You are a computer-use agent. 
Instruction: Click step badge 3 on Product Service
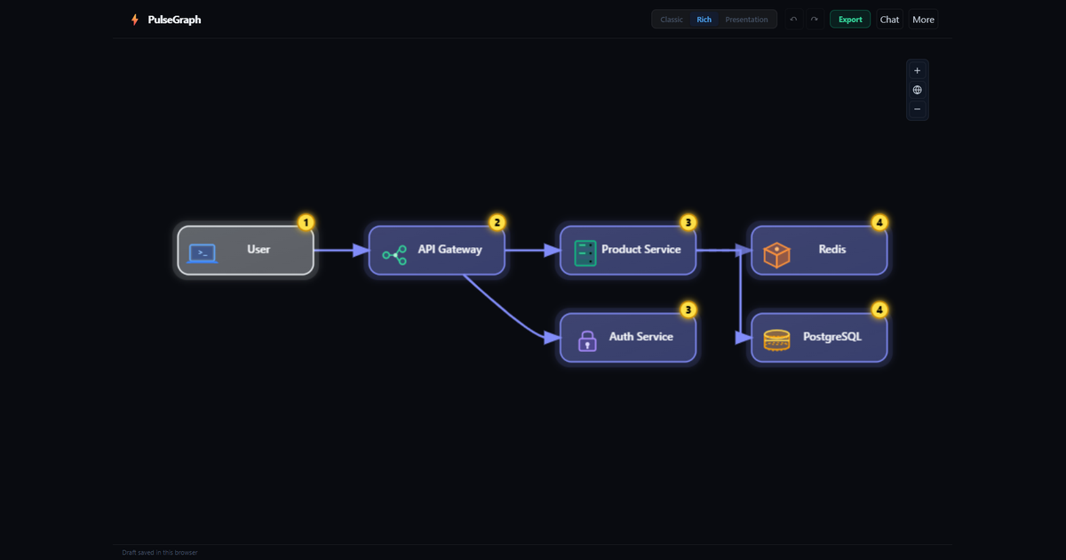tap(688, 222)
